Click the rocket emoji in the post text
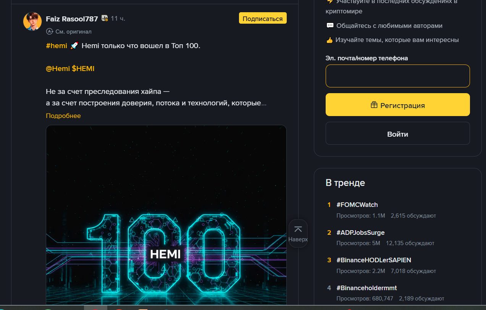Screen dimensions: 486x310 (x=74, y=45)
